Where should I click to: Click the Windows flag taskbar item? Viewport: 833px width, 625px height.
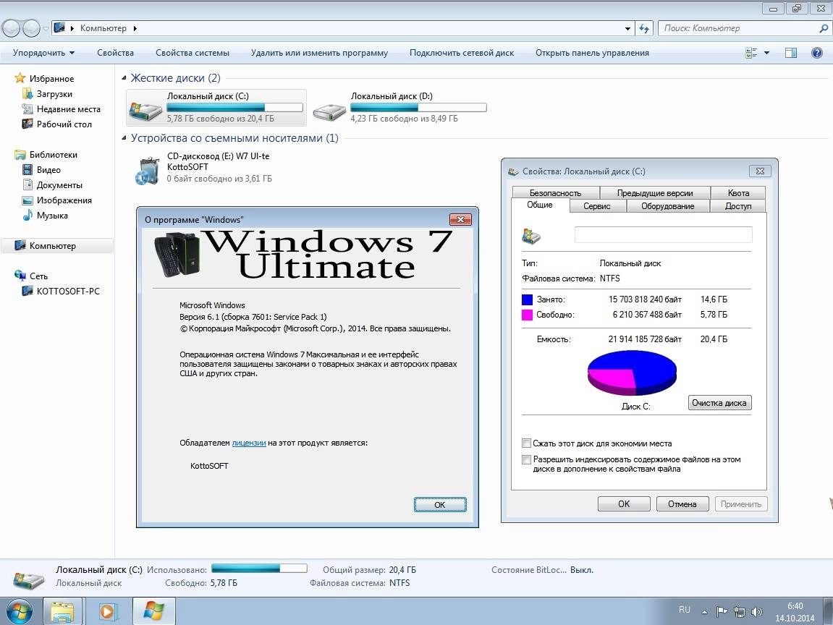153,612
